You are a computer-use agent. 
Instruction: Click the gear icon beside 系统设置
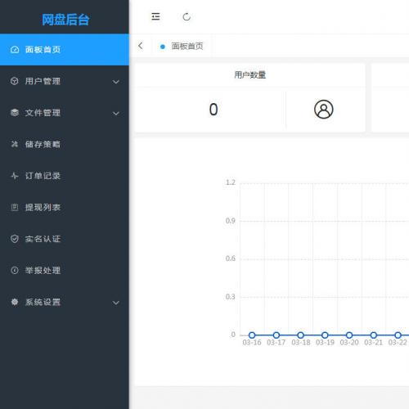15,302
